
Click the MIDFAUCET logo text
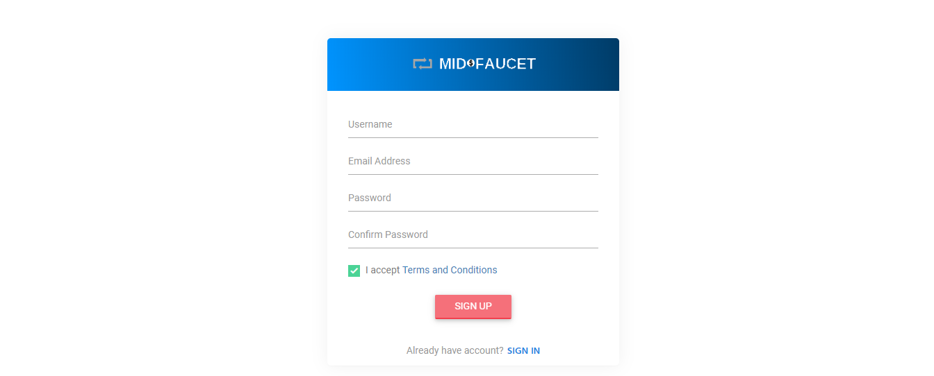(x=487, y=64)
